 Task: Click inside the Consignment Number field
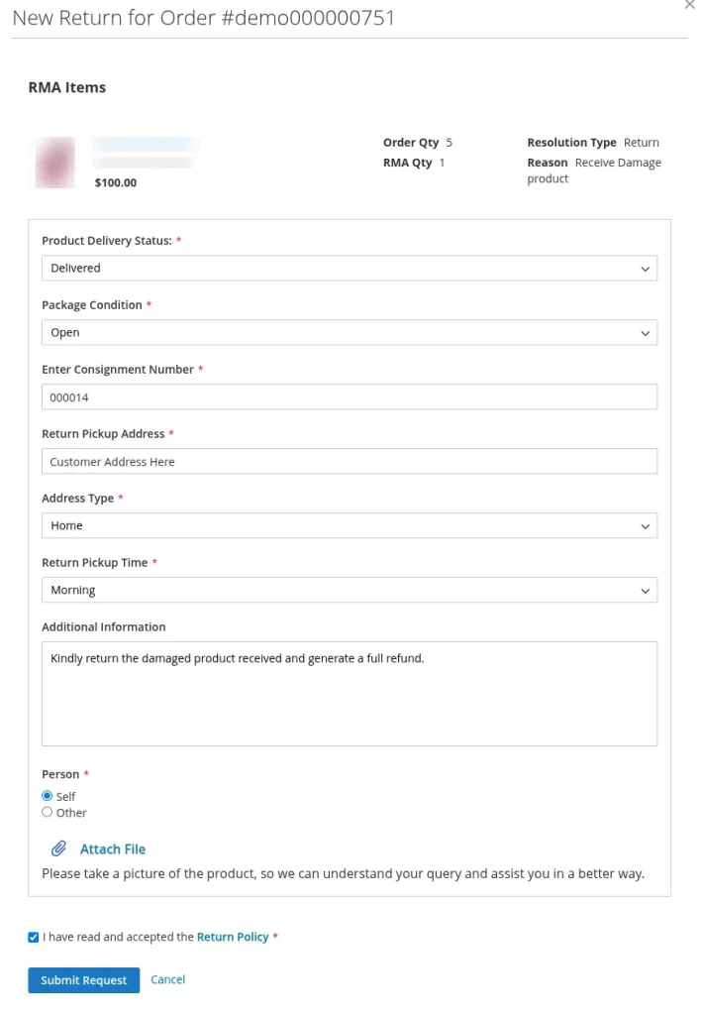point(350,396)
